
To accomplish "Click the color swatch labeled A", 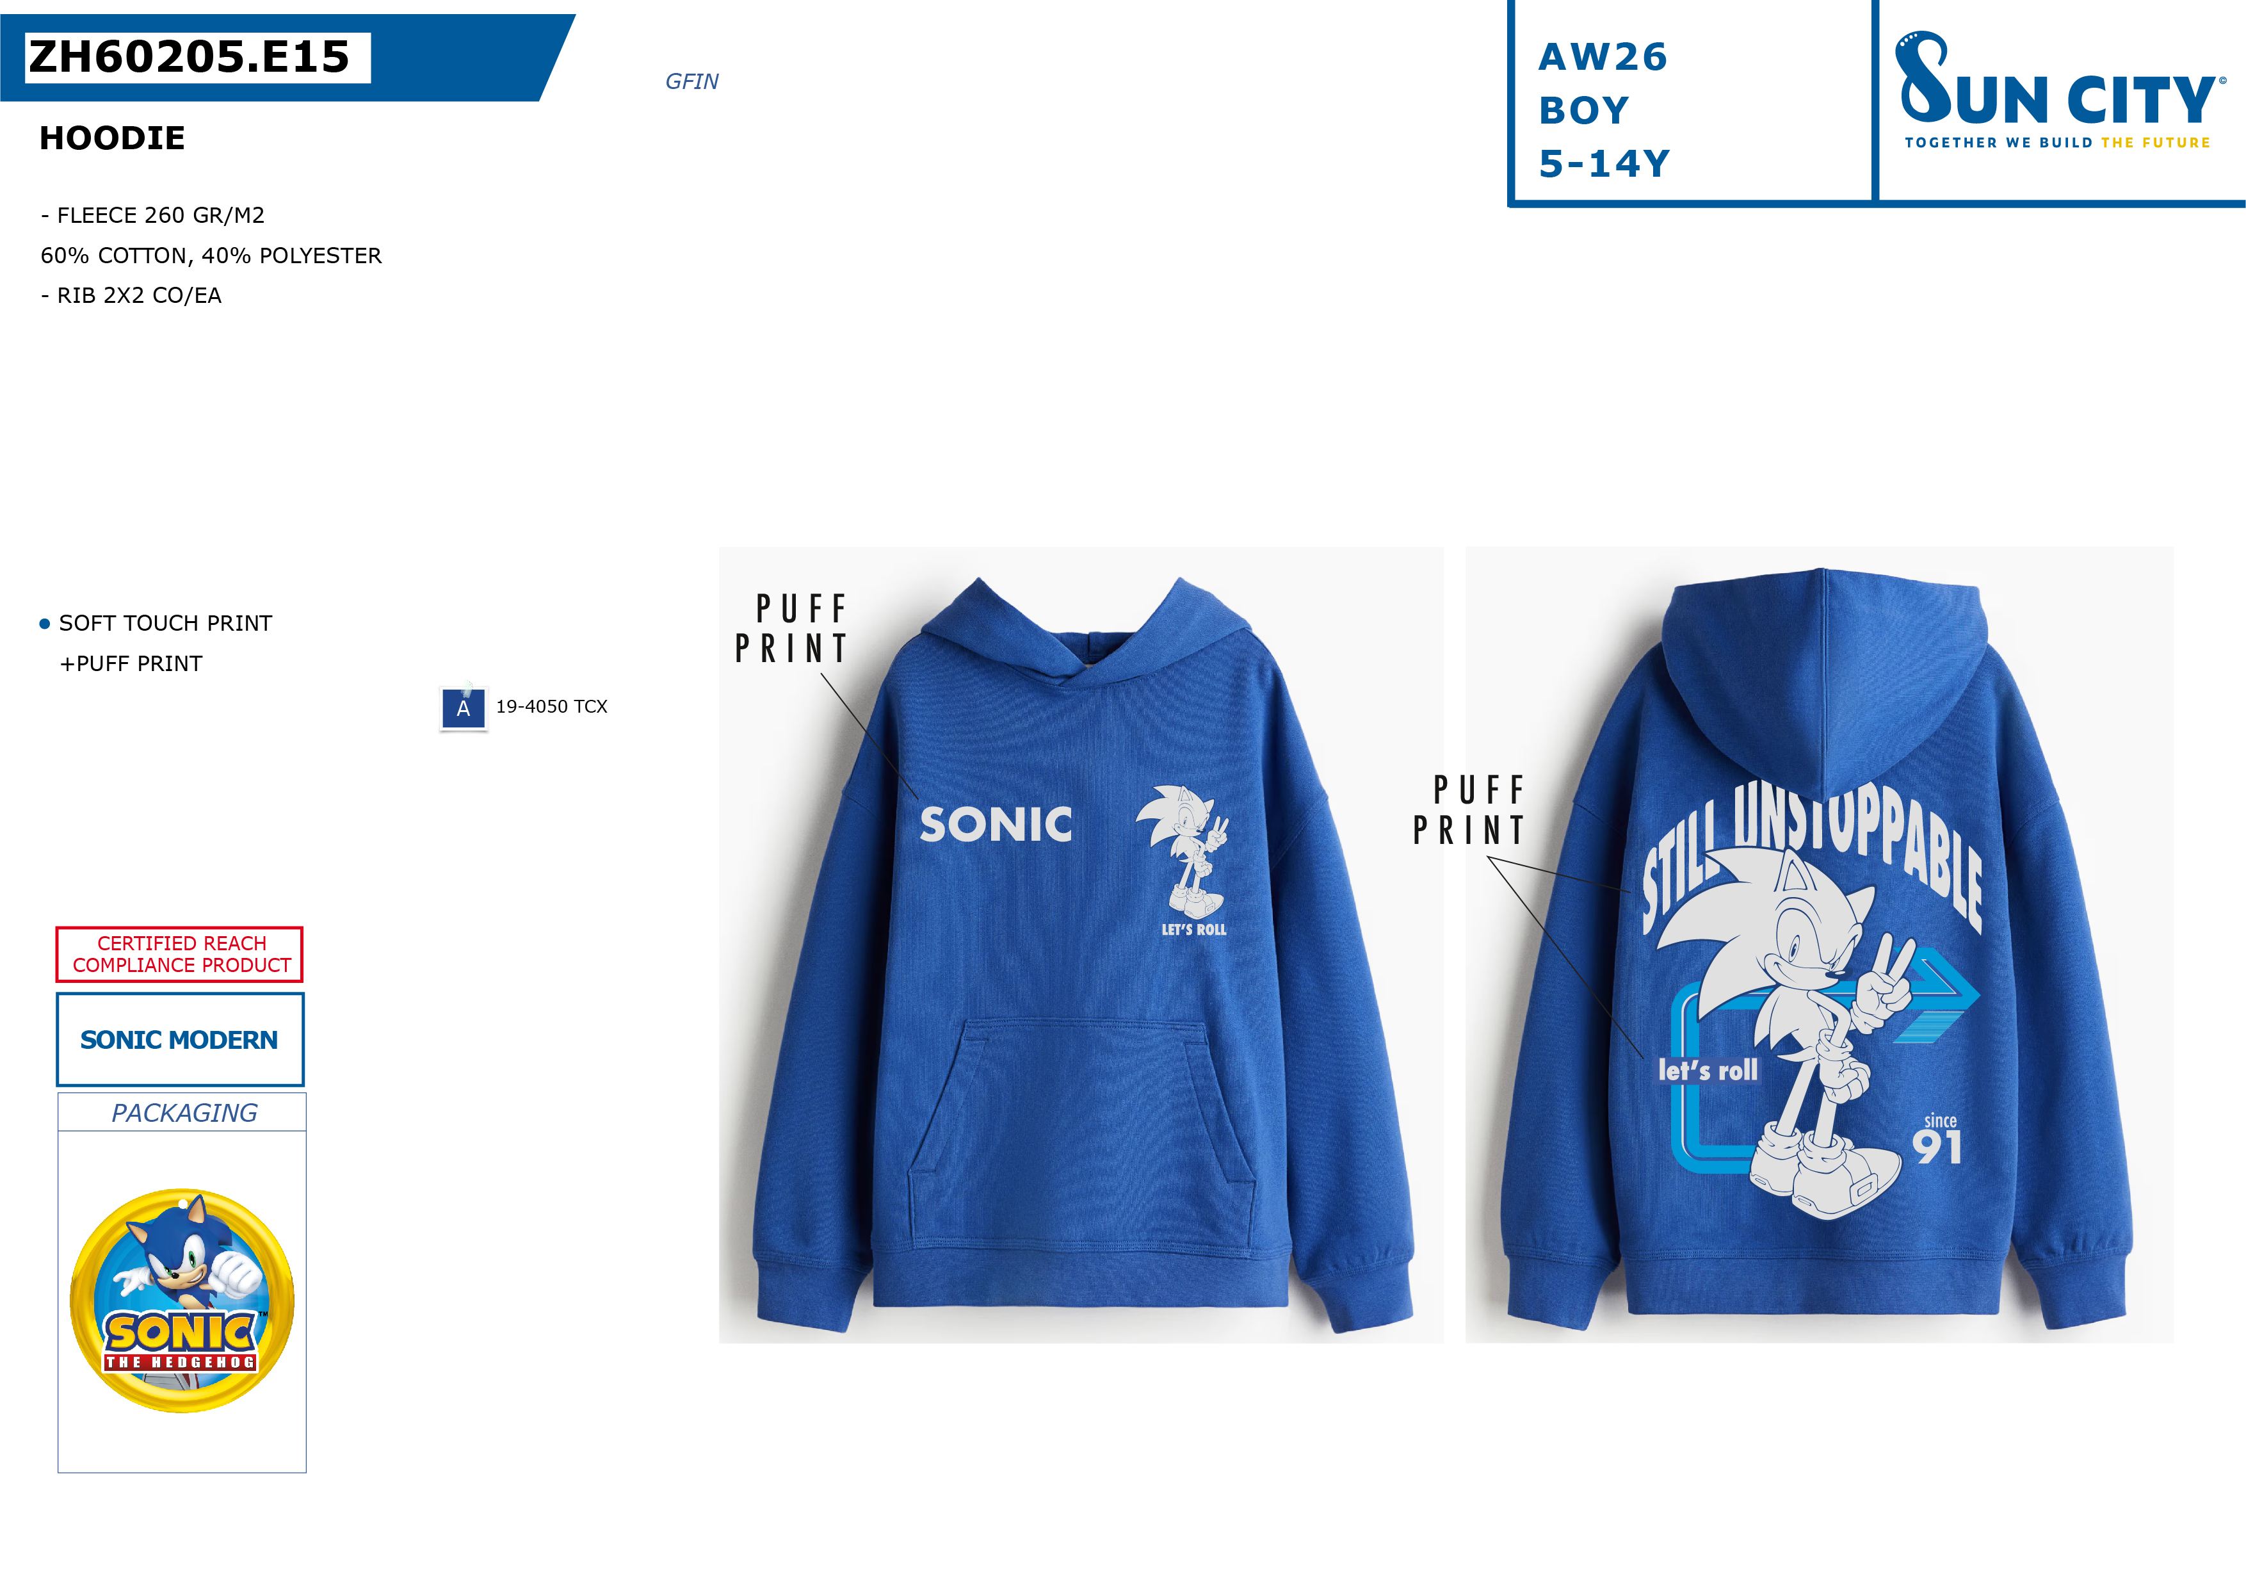I will tap(464, 708).
